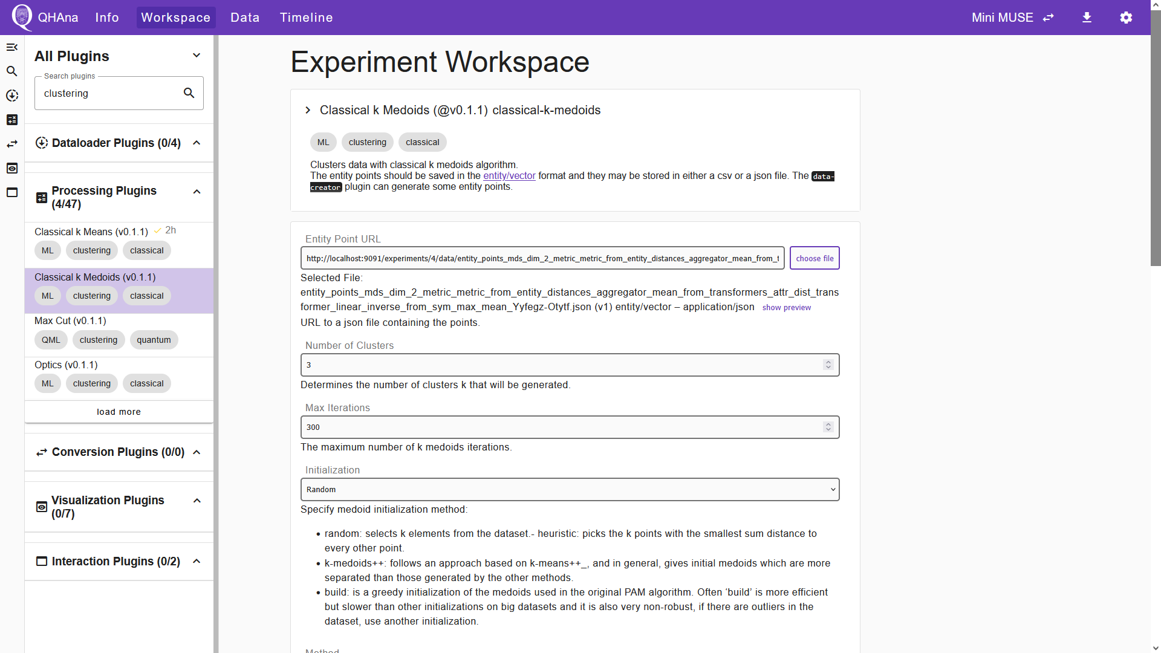Open dataloader icon in left rail

(12, 96)
